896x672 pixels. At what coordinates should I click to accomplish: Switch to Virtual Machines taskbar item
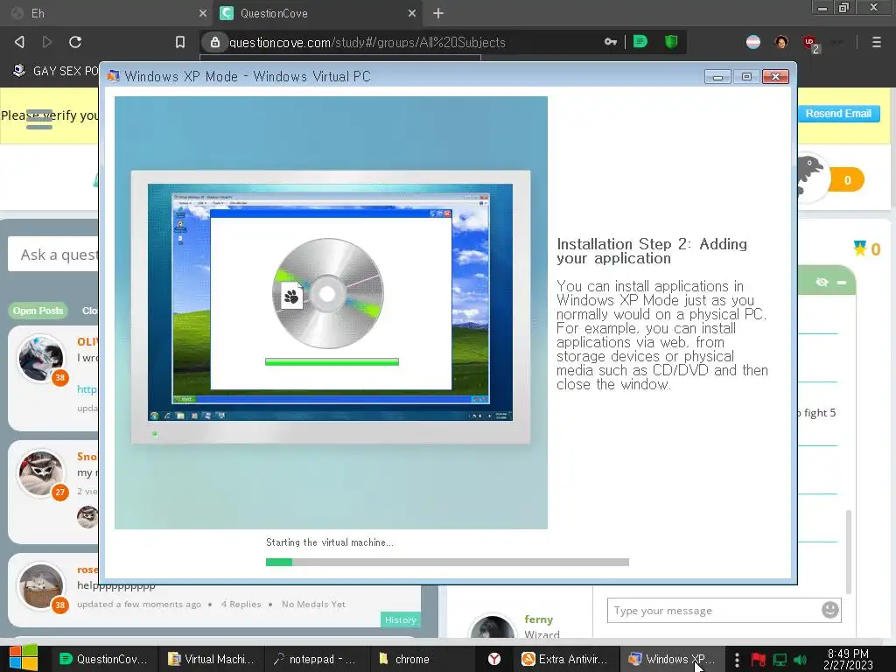pyautogui.click(x=211, y=659)
